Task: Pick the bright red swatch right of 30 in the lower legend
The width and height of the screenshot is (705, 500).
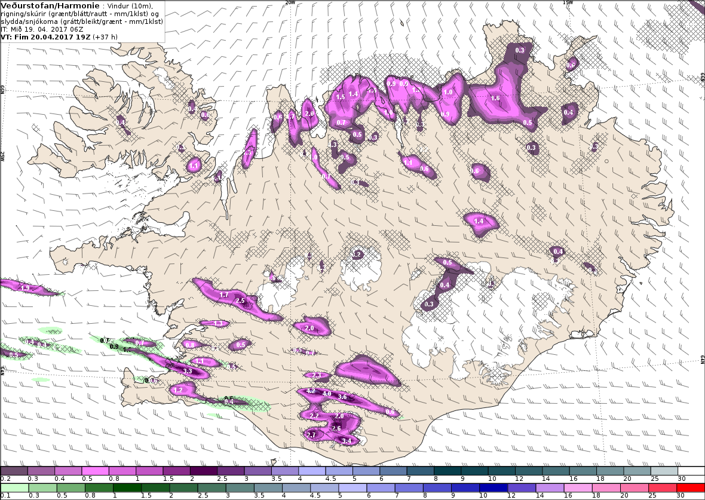Action: pos(691,488)
